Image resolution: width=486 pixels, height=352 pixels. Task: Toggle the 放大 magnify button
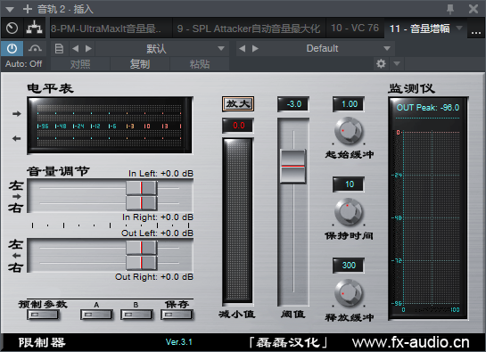[238, 103]
